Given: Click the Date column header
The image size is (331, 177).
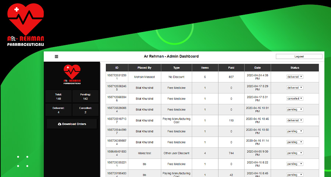Looking at the screenshot, I should pos(257,68).
